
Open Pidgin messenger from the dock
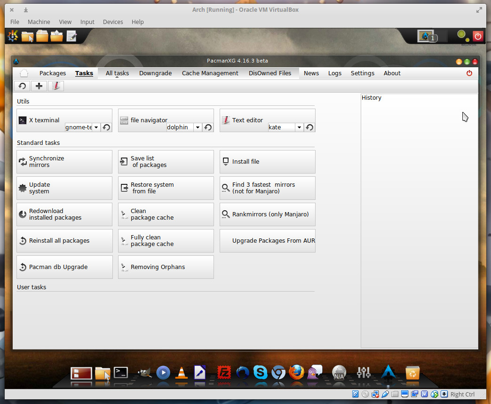pos(315,372)
